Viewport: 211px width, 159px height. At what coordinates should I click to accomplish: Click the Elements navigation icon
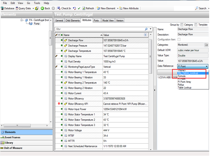click(3, 132)
